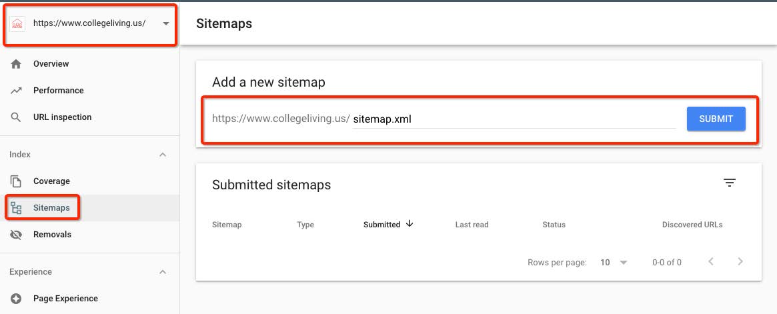Click the Removals crossed-eye icon
777x314 pixels.
(16, 235)
